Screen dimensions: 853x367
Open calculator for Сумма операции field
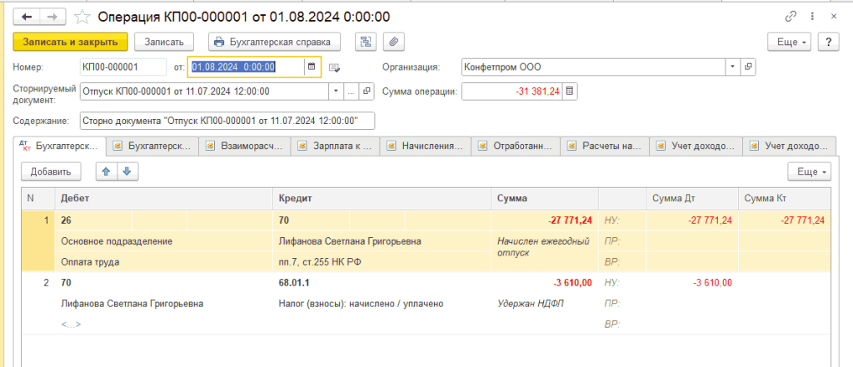[x=570, y=92]
